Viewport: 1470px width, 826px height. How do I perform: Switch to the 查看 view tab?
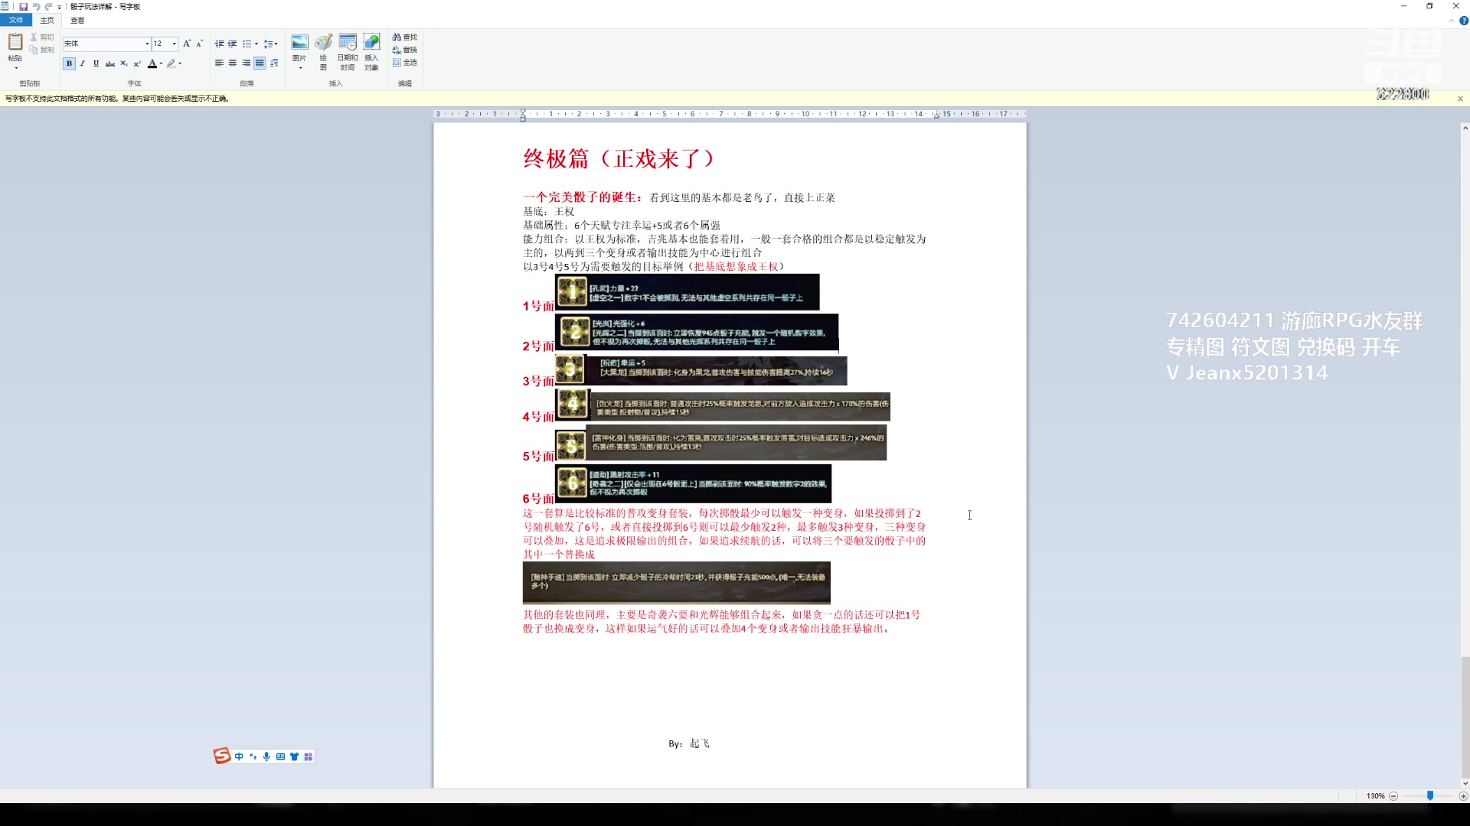point(77,21)
